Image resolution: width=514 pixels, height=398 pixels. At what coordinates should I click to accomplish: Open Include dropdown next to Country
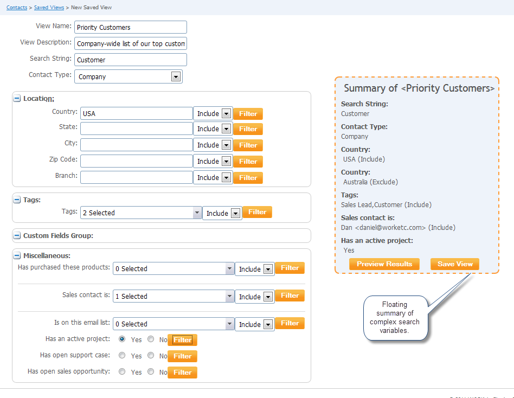coord(213,113)
